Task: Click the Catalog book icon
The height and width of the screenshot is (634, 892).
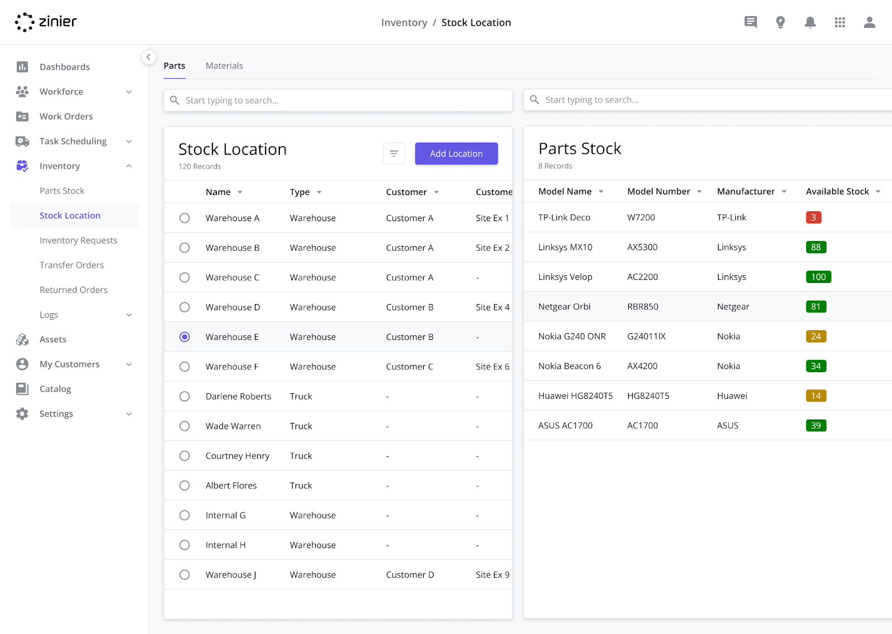Action: (x=22, y=389)
